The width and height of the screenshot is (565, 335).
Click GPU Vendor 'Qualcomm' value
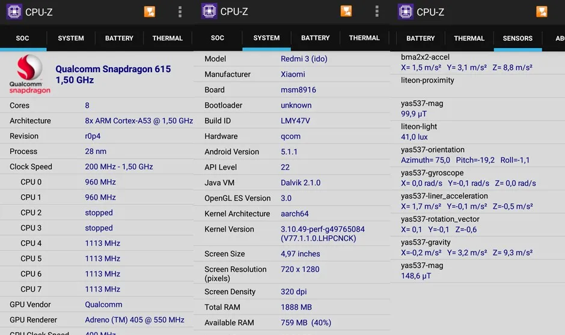pos(103,304)
